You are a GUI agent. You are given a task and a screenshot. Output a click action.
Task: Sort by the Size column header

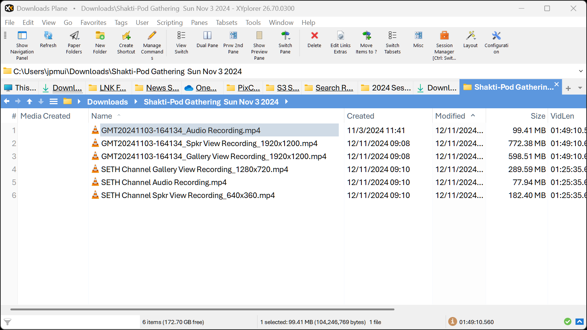(538, 116)
